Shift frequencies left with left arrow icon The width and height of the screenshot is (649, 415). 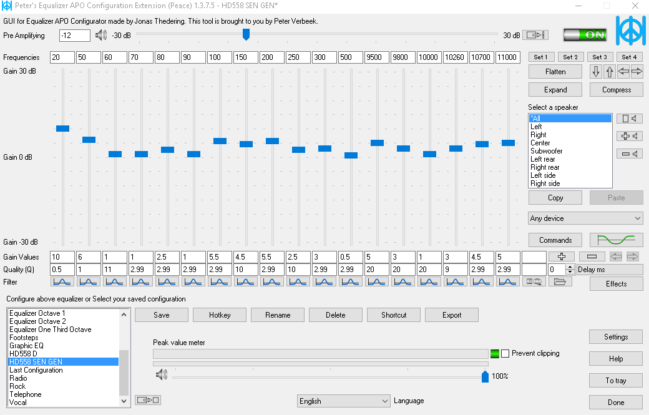(623, 72)
